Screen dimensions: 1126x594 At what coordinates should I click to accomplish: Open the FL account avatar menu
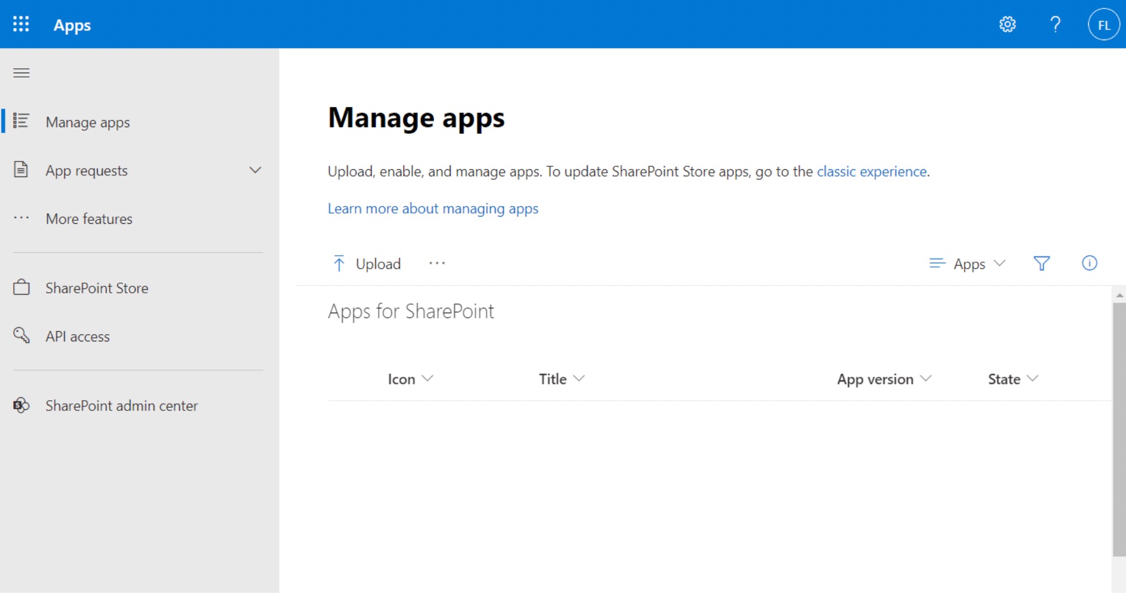pos(1103,24)
